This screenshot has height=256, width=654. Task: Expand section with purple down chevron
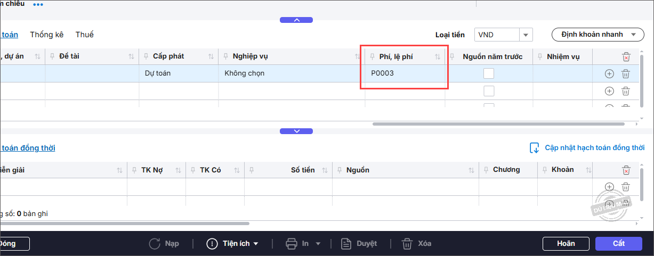(x=296, y=131)
